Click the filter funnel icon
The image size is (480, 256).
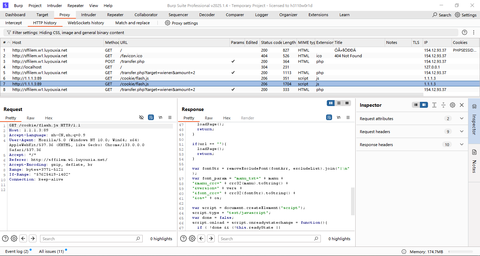(x=9, y=33)
